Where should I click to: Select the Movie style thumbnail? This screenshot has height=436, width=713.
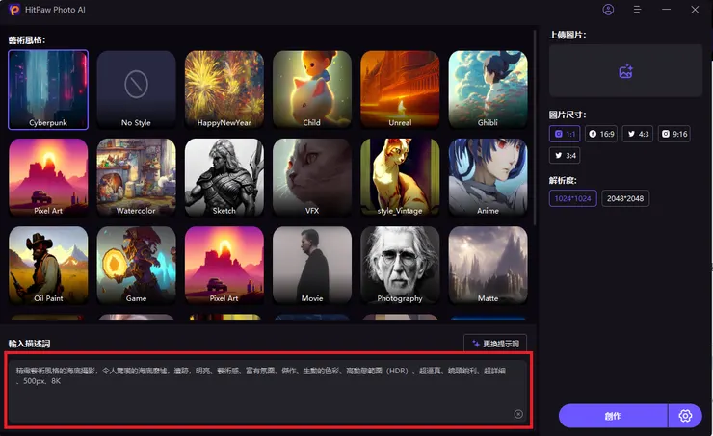[312, 266]
